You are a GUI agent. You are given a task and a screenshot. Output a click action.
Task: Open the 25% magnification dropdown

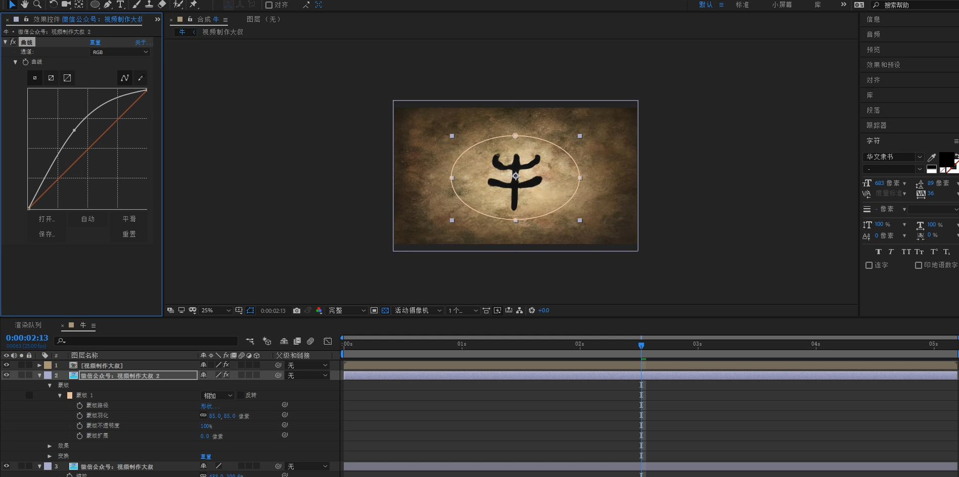(x=216, y=310)
